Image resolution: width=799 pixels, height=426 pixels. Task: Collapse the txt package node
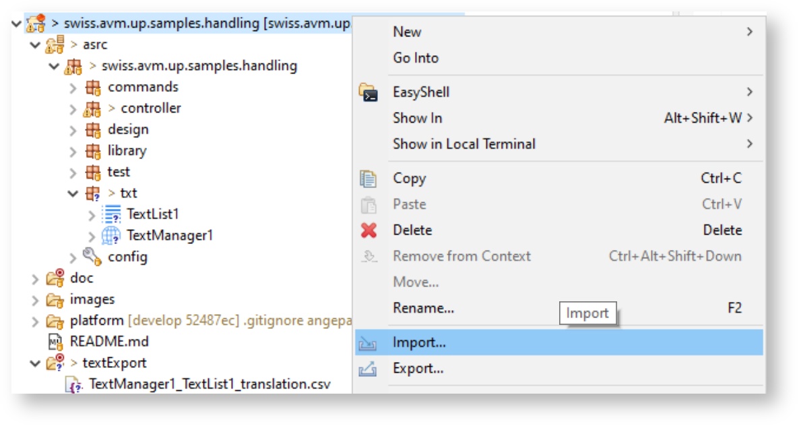tap(73, 193)
